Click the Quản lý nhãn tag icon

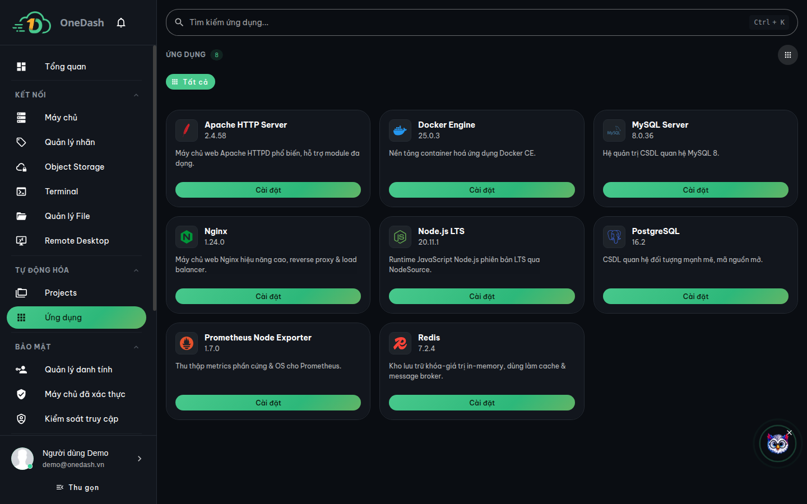click(21, 142)
